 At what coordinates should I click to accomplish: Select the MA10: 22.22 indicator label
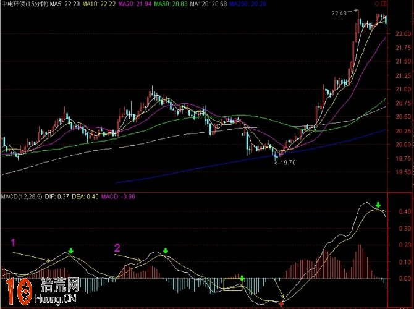(x=99, y=4)
